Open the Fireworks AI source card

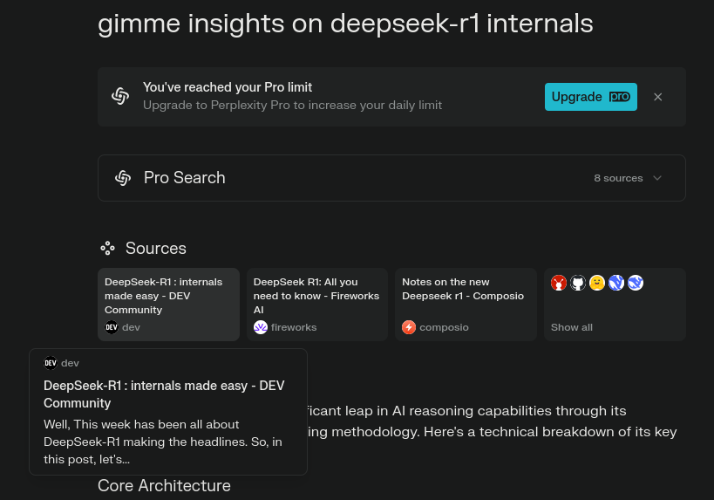click(317, 305)
